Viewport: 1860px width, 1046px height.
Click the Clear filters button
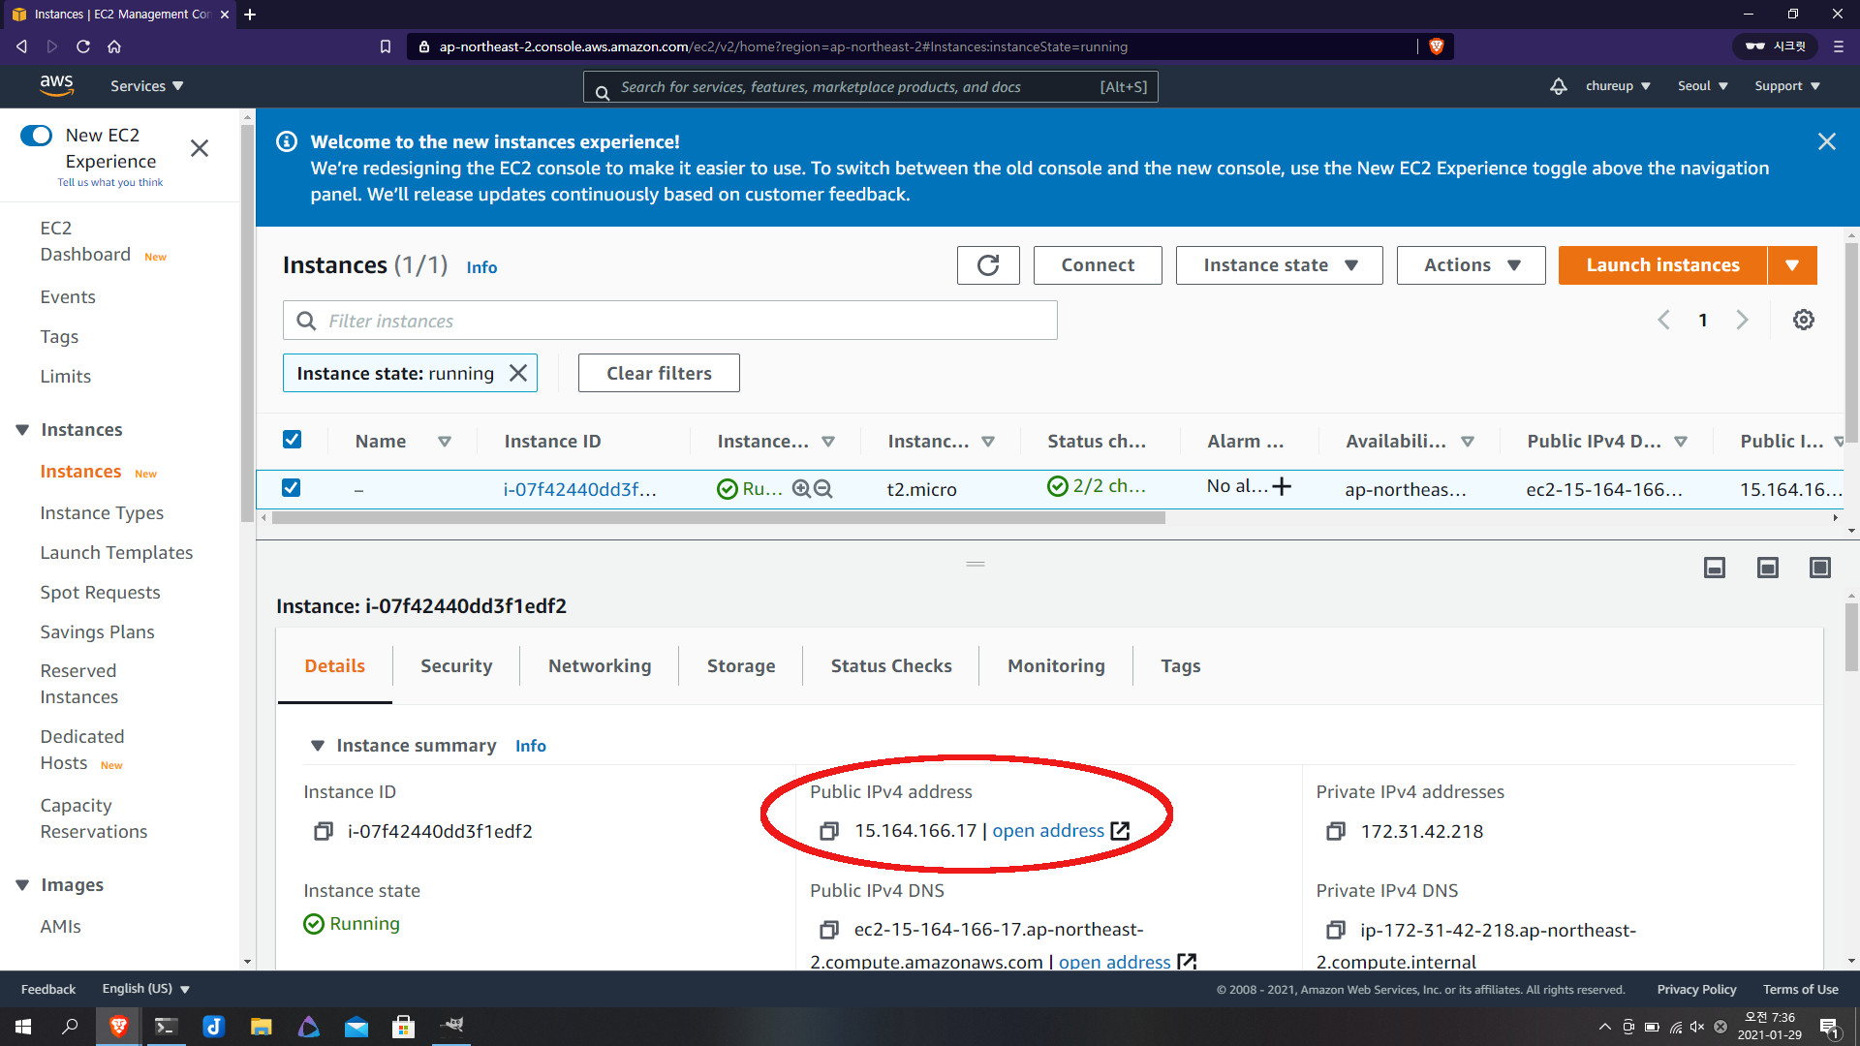point(659,373)
